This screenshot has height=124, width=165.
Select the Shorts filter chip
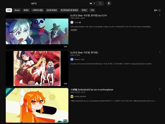pyautogui.click(x=17, y=10)
